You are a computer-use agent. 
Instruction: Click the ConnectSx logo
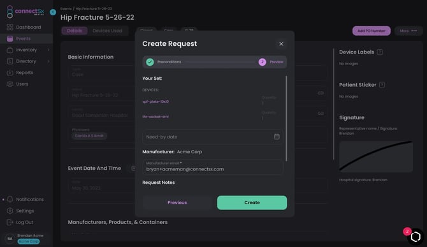(25, 11)
